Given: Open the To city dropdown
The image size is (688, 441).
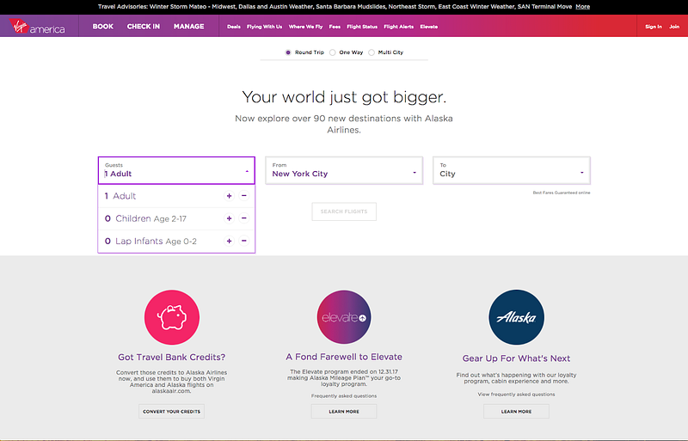Looking at the screenshot, I should pyautogui.click(x=512, y=170).
